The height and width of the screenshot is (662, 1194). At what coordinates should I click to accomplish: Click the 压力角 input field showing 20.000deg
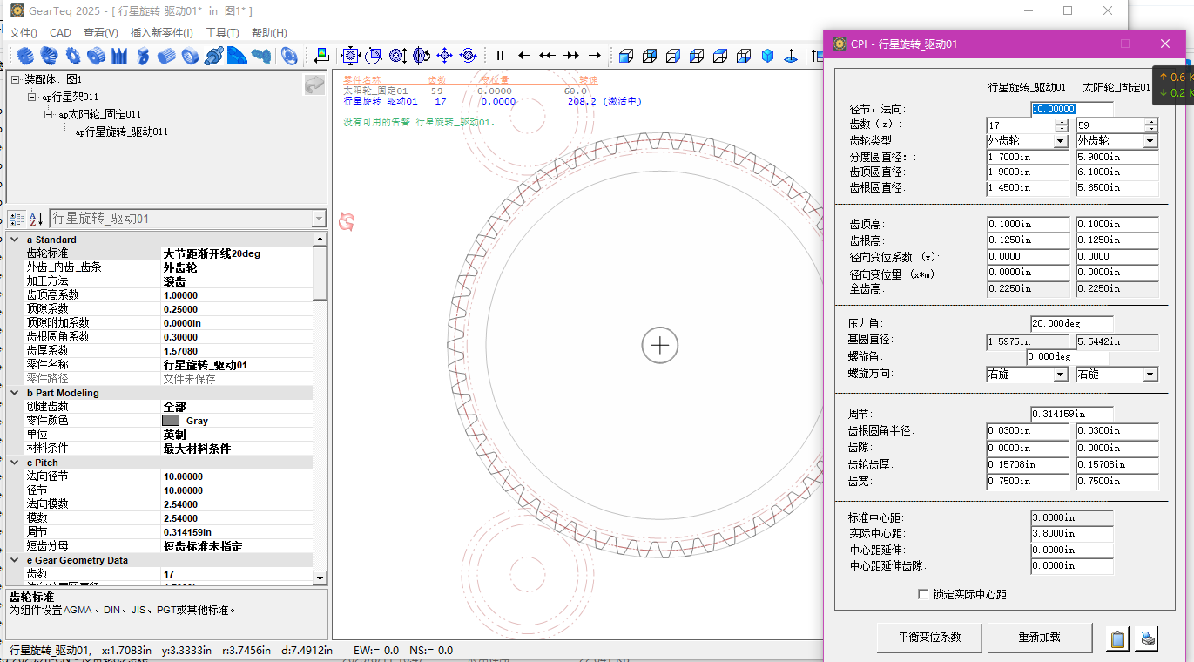point(1071,323)
